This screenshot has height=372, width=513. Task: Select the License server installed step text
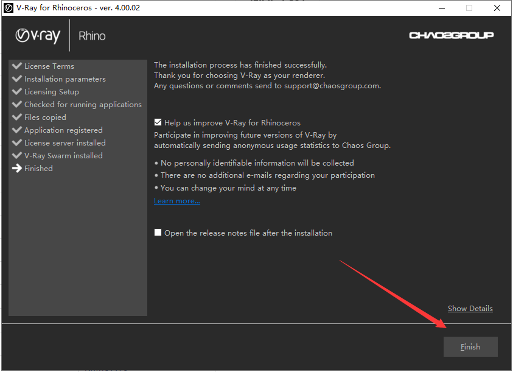coord(65,143)
